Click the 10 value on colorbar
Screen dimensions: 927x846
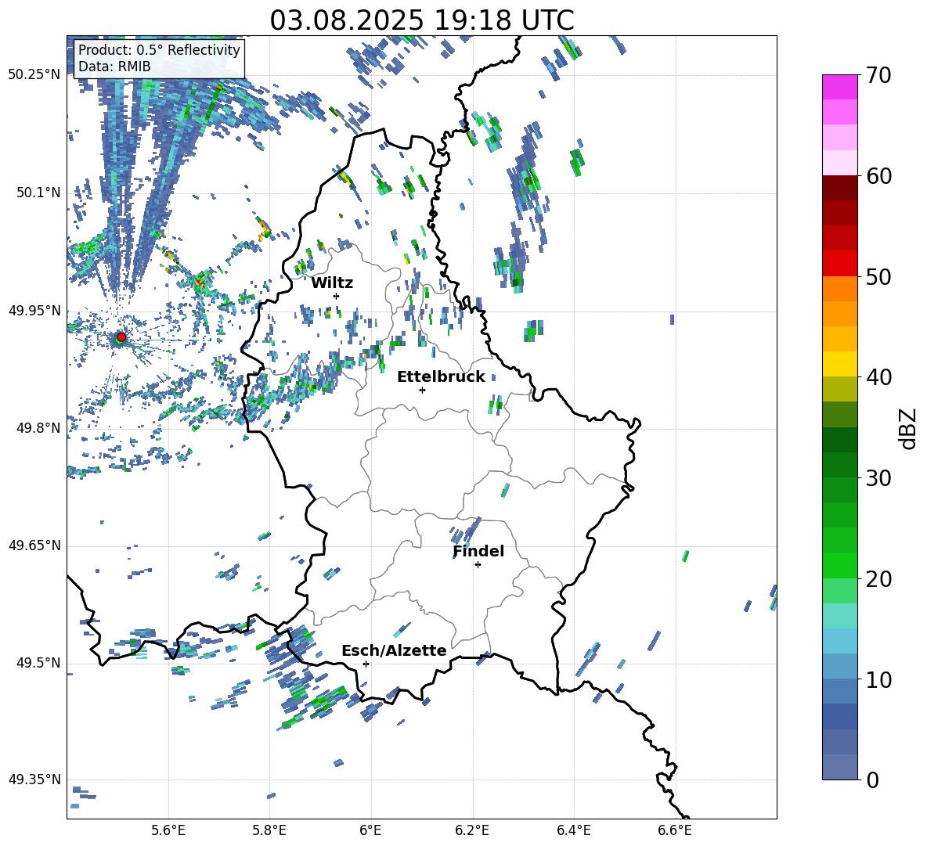[878, 679]
